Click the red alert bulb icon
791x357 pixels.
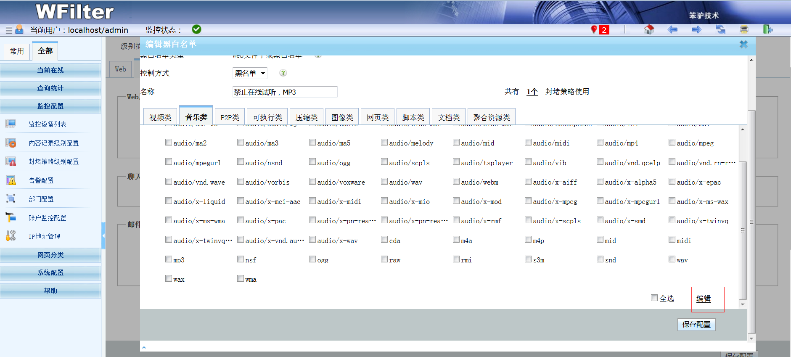594,29
